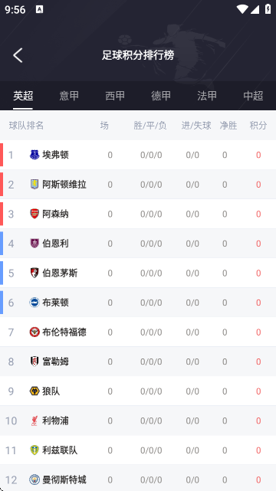
Task: Tap the Brighton (布莱顿) club crest
Action: (x=34, y=303)
